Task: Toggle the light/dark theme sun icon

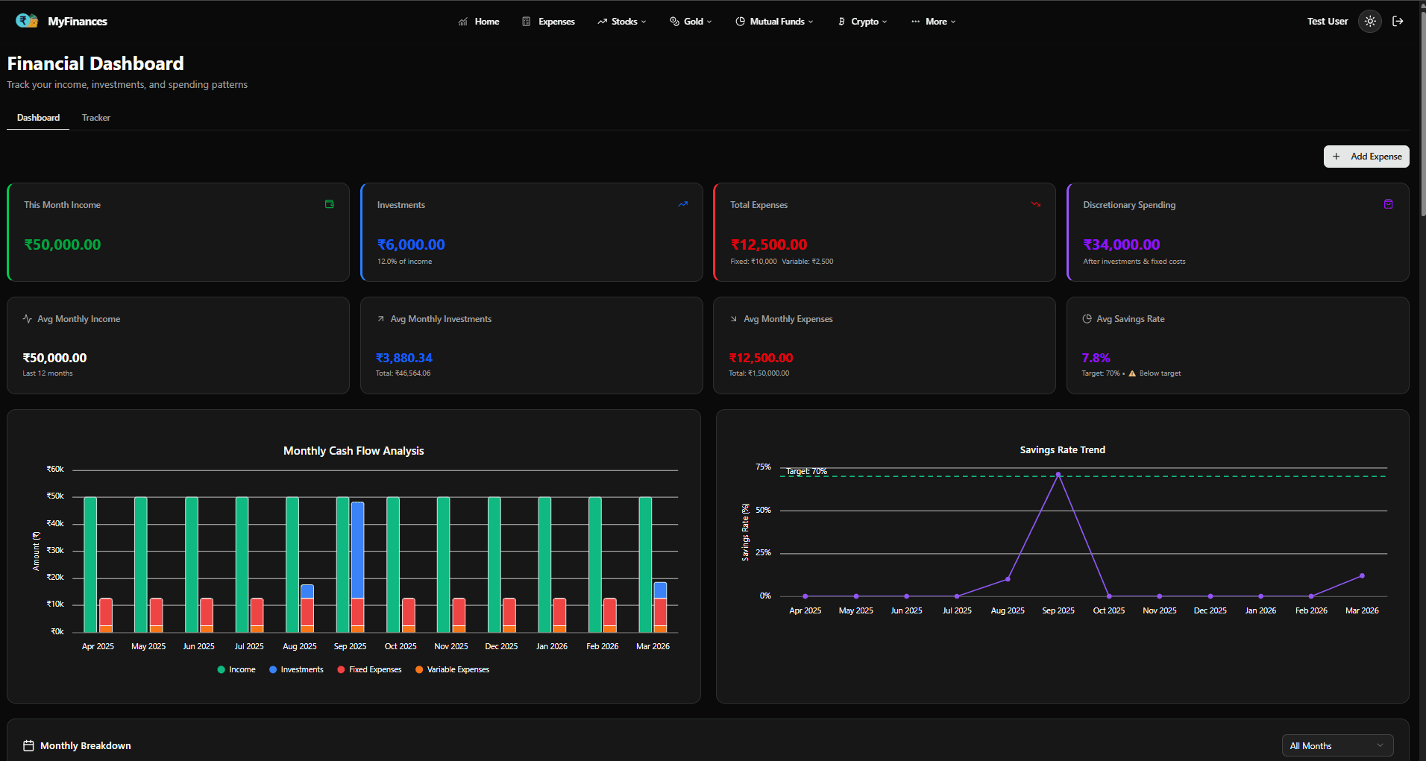Action: 1370,22
